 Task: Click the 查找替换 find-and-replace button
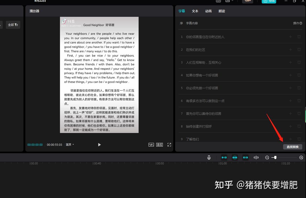coord(292,147)
